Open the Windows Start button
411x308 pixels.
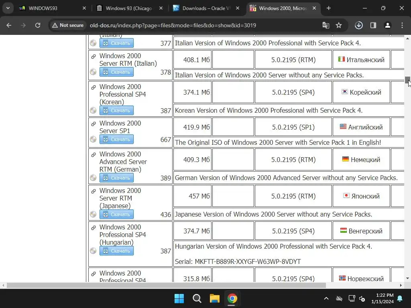[x=179, y=298]
